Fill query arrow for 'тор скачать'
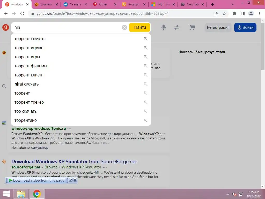The width and height of the screenshot is (265, 199). click(x=145, y=111)
